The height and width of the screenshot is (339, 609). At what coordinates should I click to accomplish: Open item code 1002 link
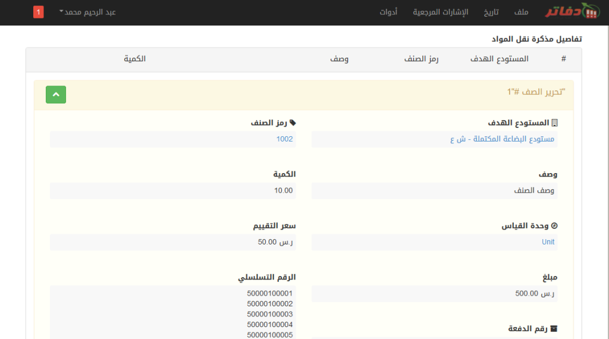[x=284, y=139]
